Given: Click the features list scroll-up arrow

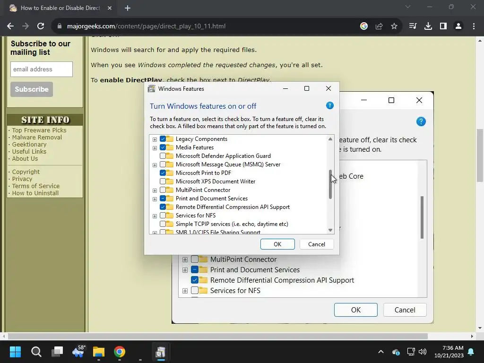Looking at the screenshot, I should [330, 139].
